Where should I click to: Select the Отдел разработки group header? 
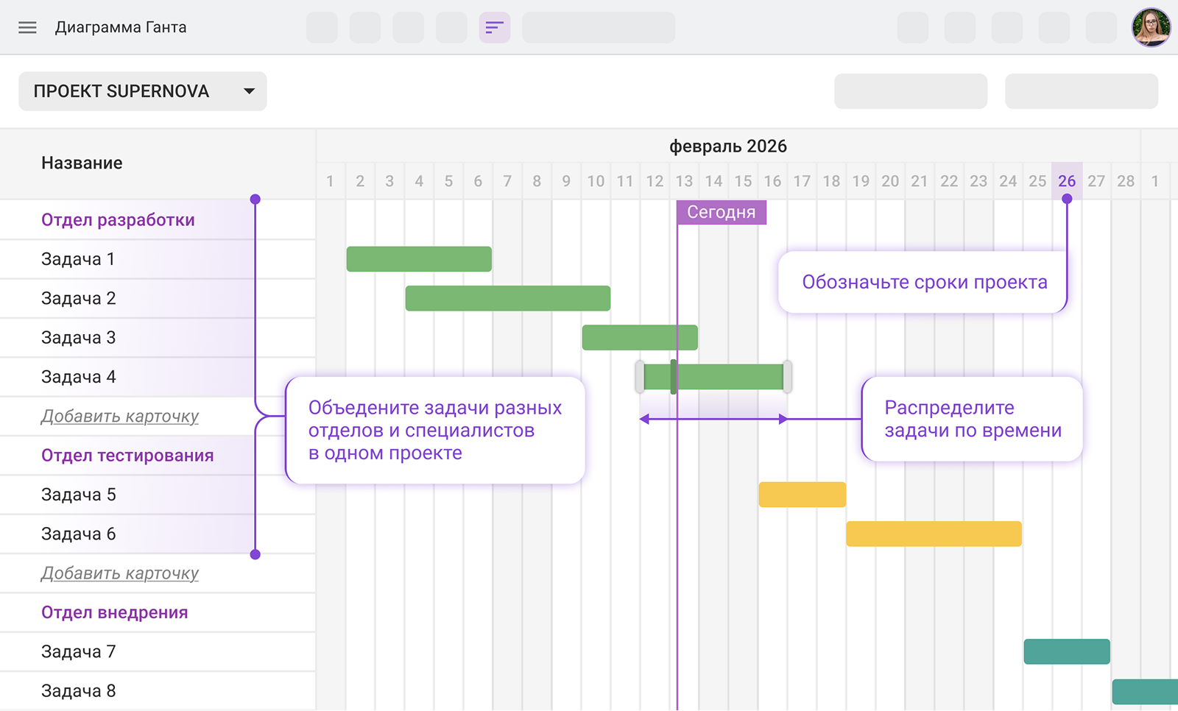(118, 220)
